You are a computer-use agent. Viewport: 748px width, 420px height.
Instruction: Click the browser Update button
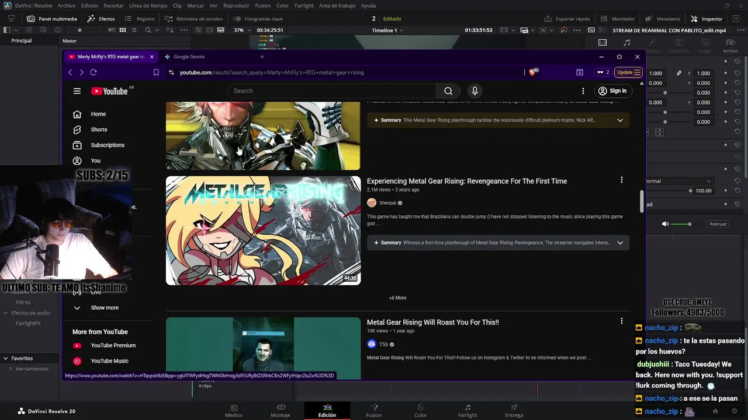point(629,72)
